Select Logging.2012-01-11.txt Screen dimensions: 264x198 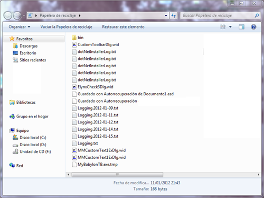98,115
